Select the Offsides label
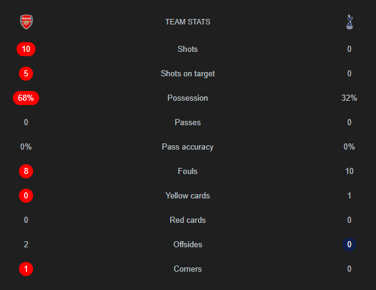The image size is (376, 290). tap(187, 244)
